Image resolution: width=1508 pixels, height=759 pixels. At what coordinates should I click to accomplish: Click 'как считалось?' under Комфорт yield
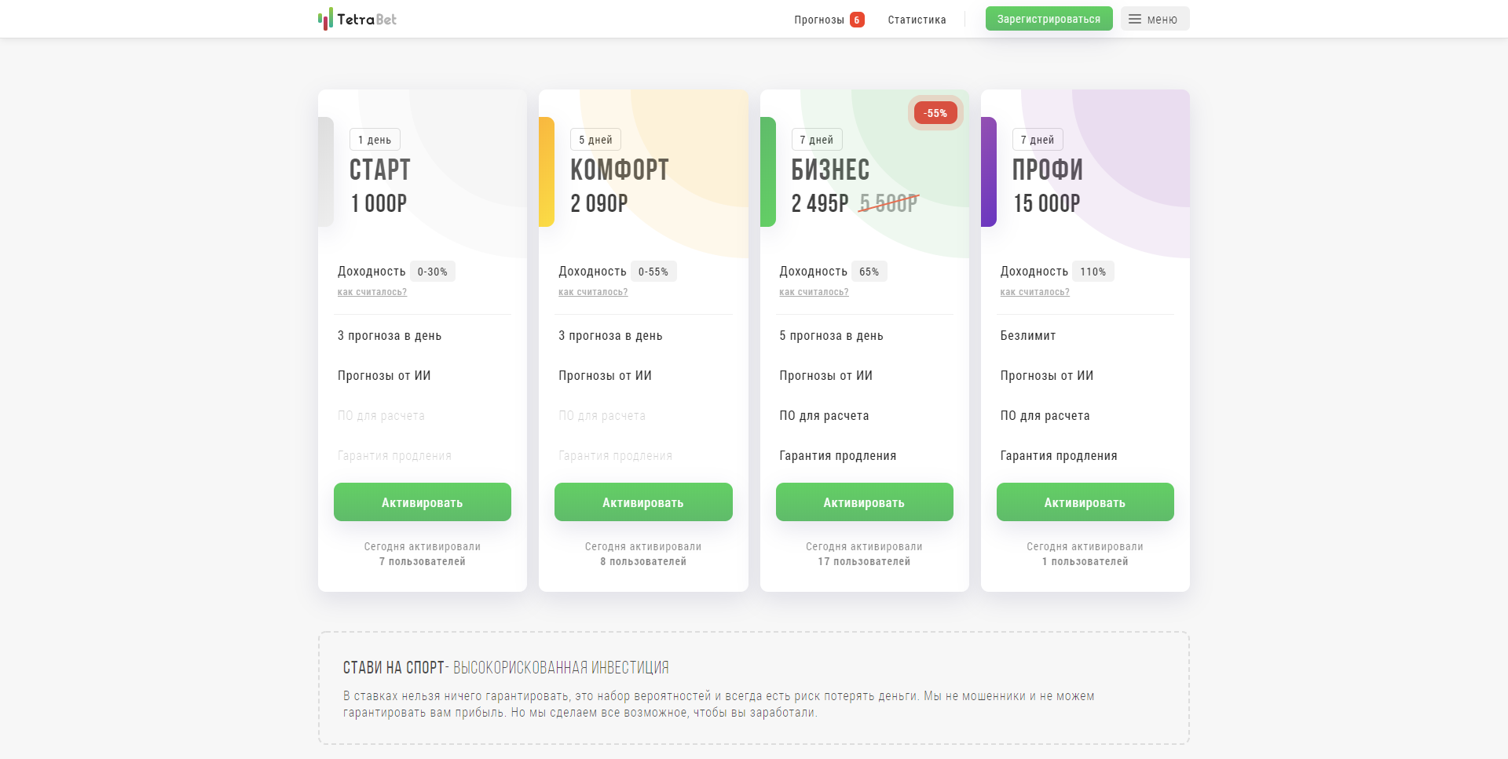[x=593, y=292]
